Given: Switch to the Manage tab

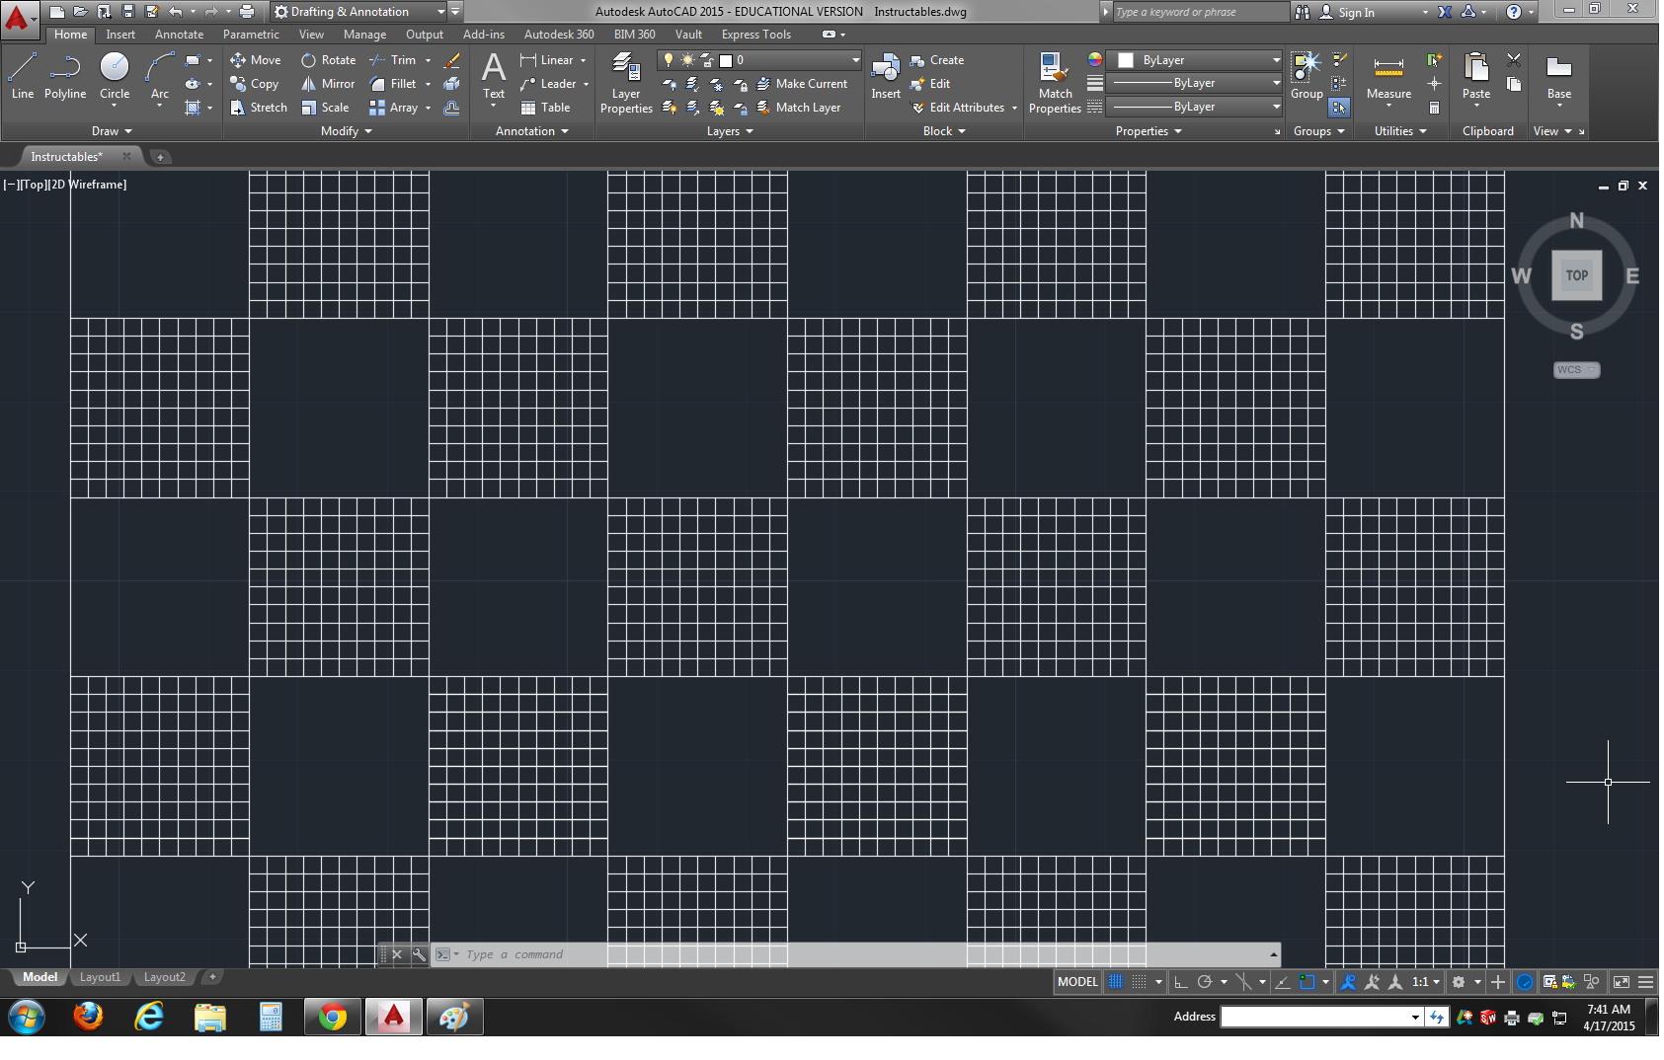Looking at the screenshot, I should [x=364, y=35].
